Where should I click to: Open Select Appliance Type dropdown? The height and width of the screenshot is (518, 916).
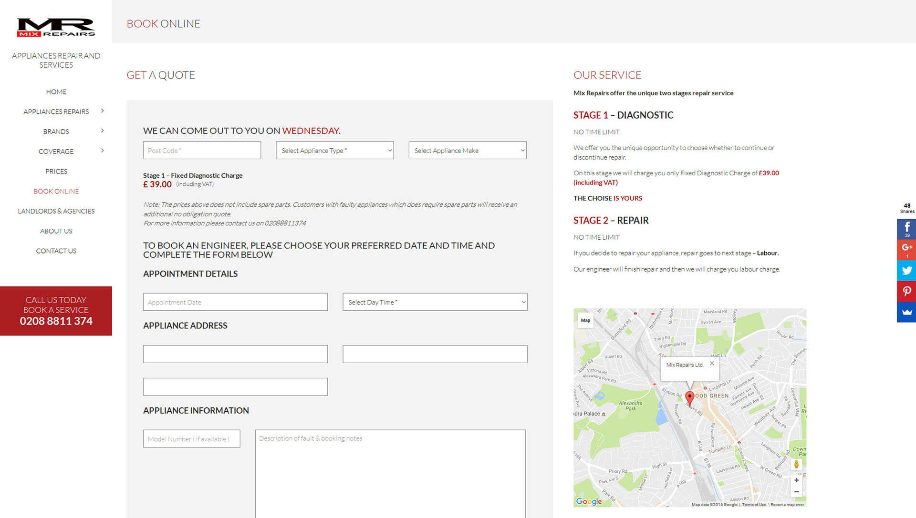[334, 151]
